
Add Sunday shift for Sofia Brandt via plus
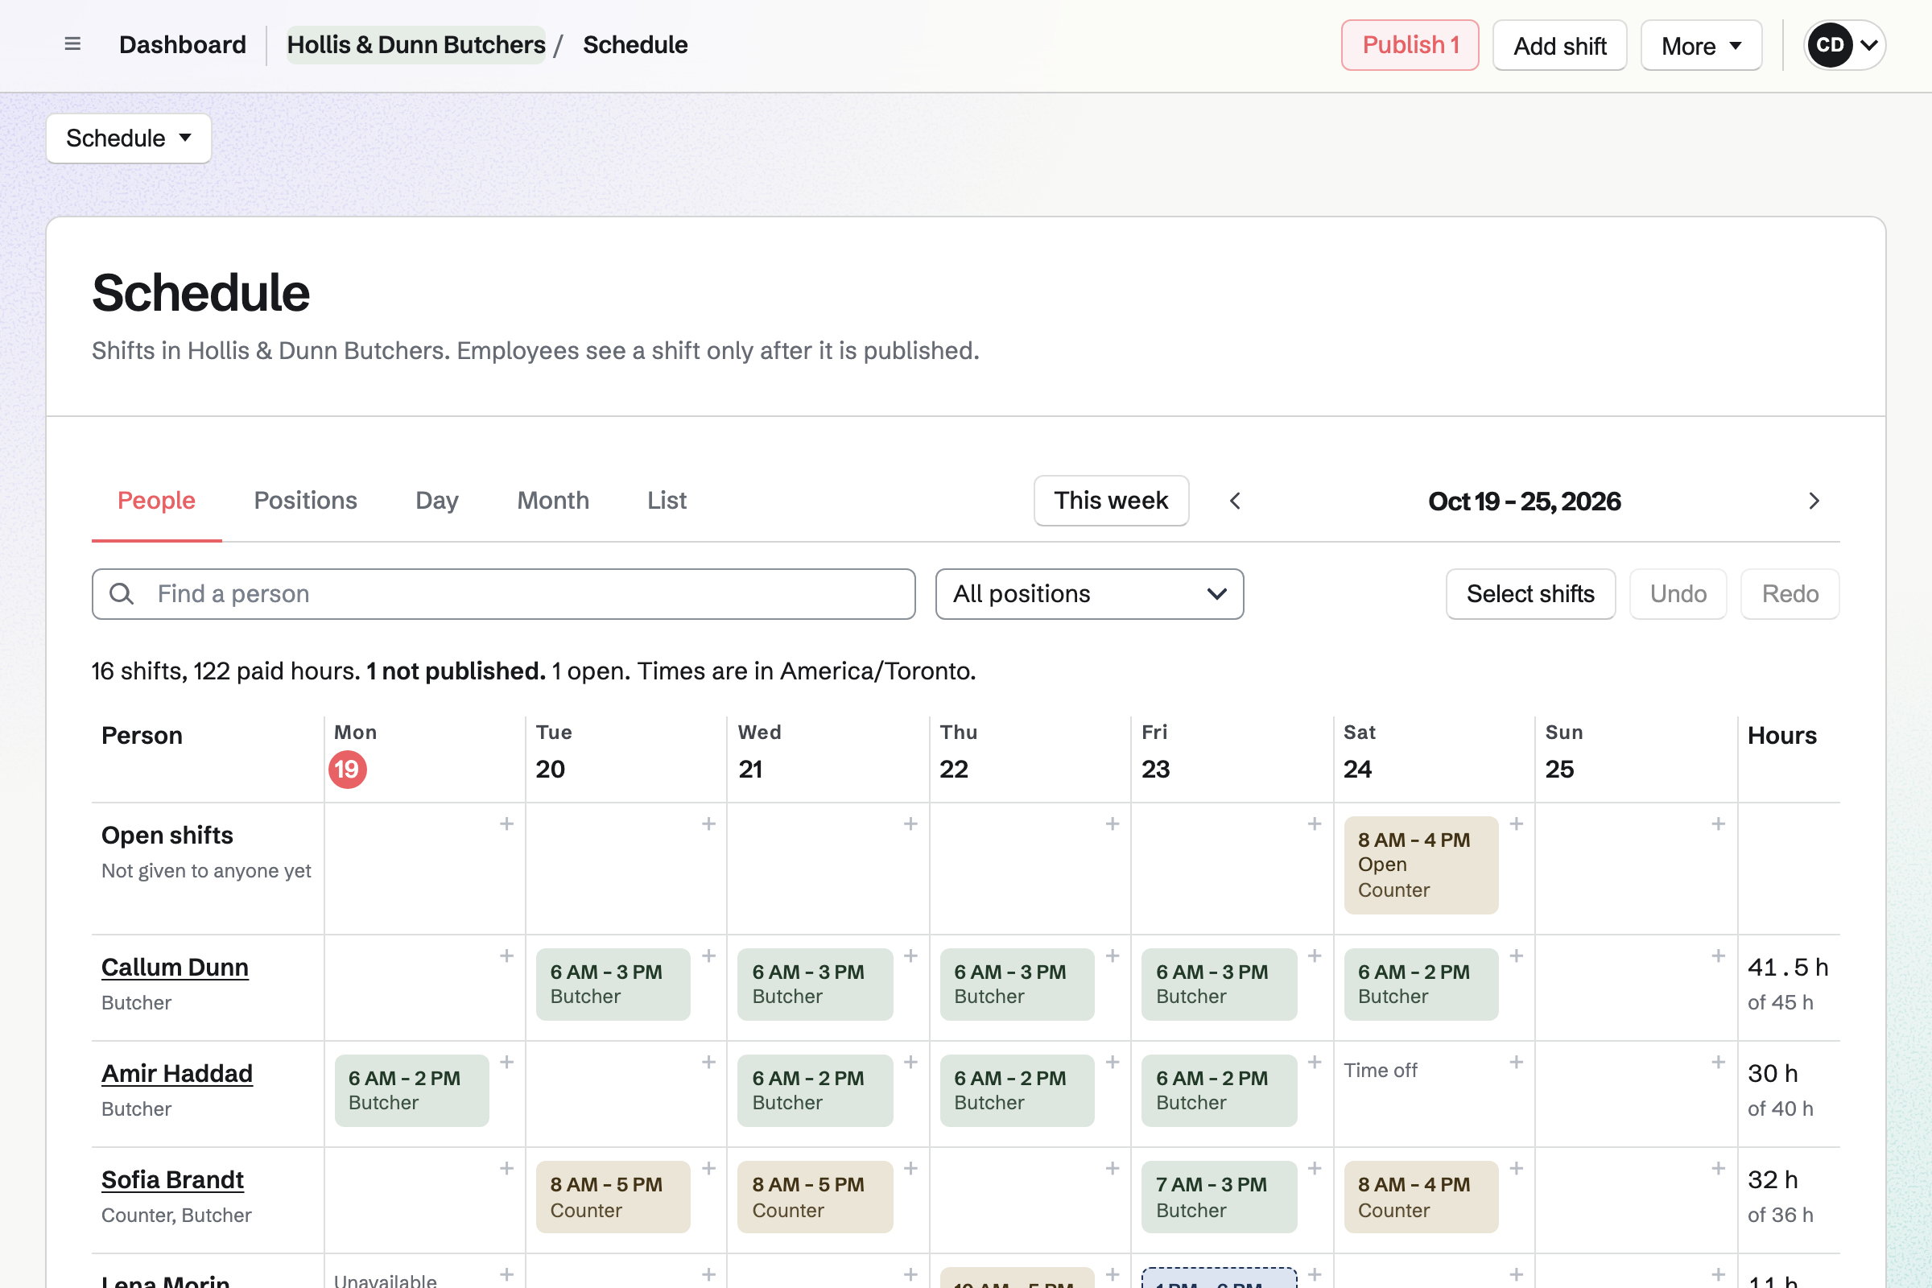tap(1718, 1168)
